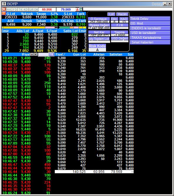This screenshot has height=196, width=174.
Task: Switch to the Lot view
Action: point(111,14)
